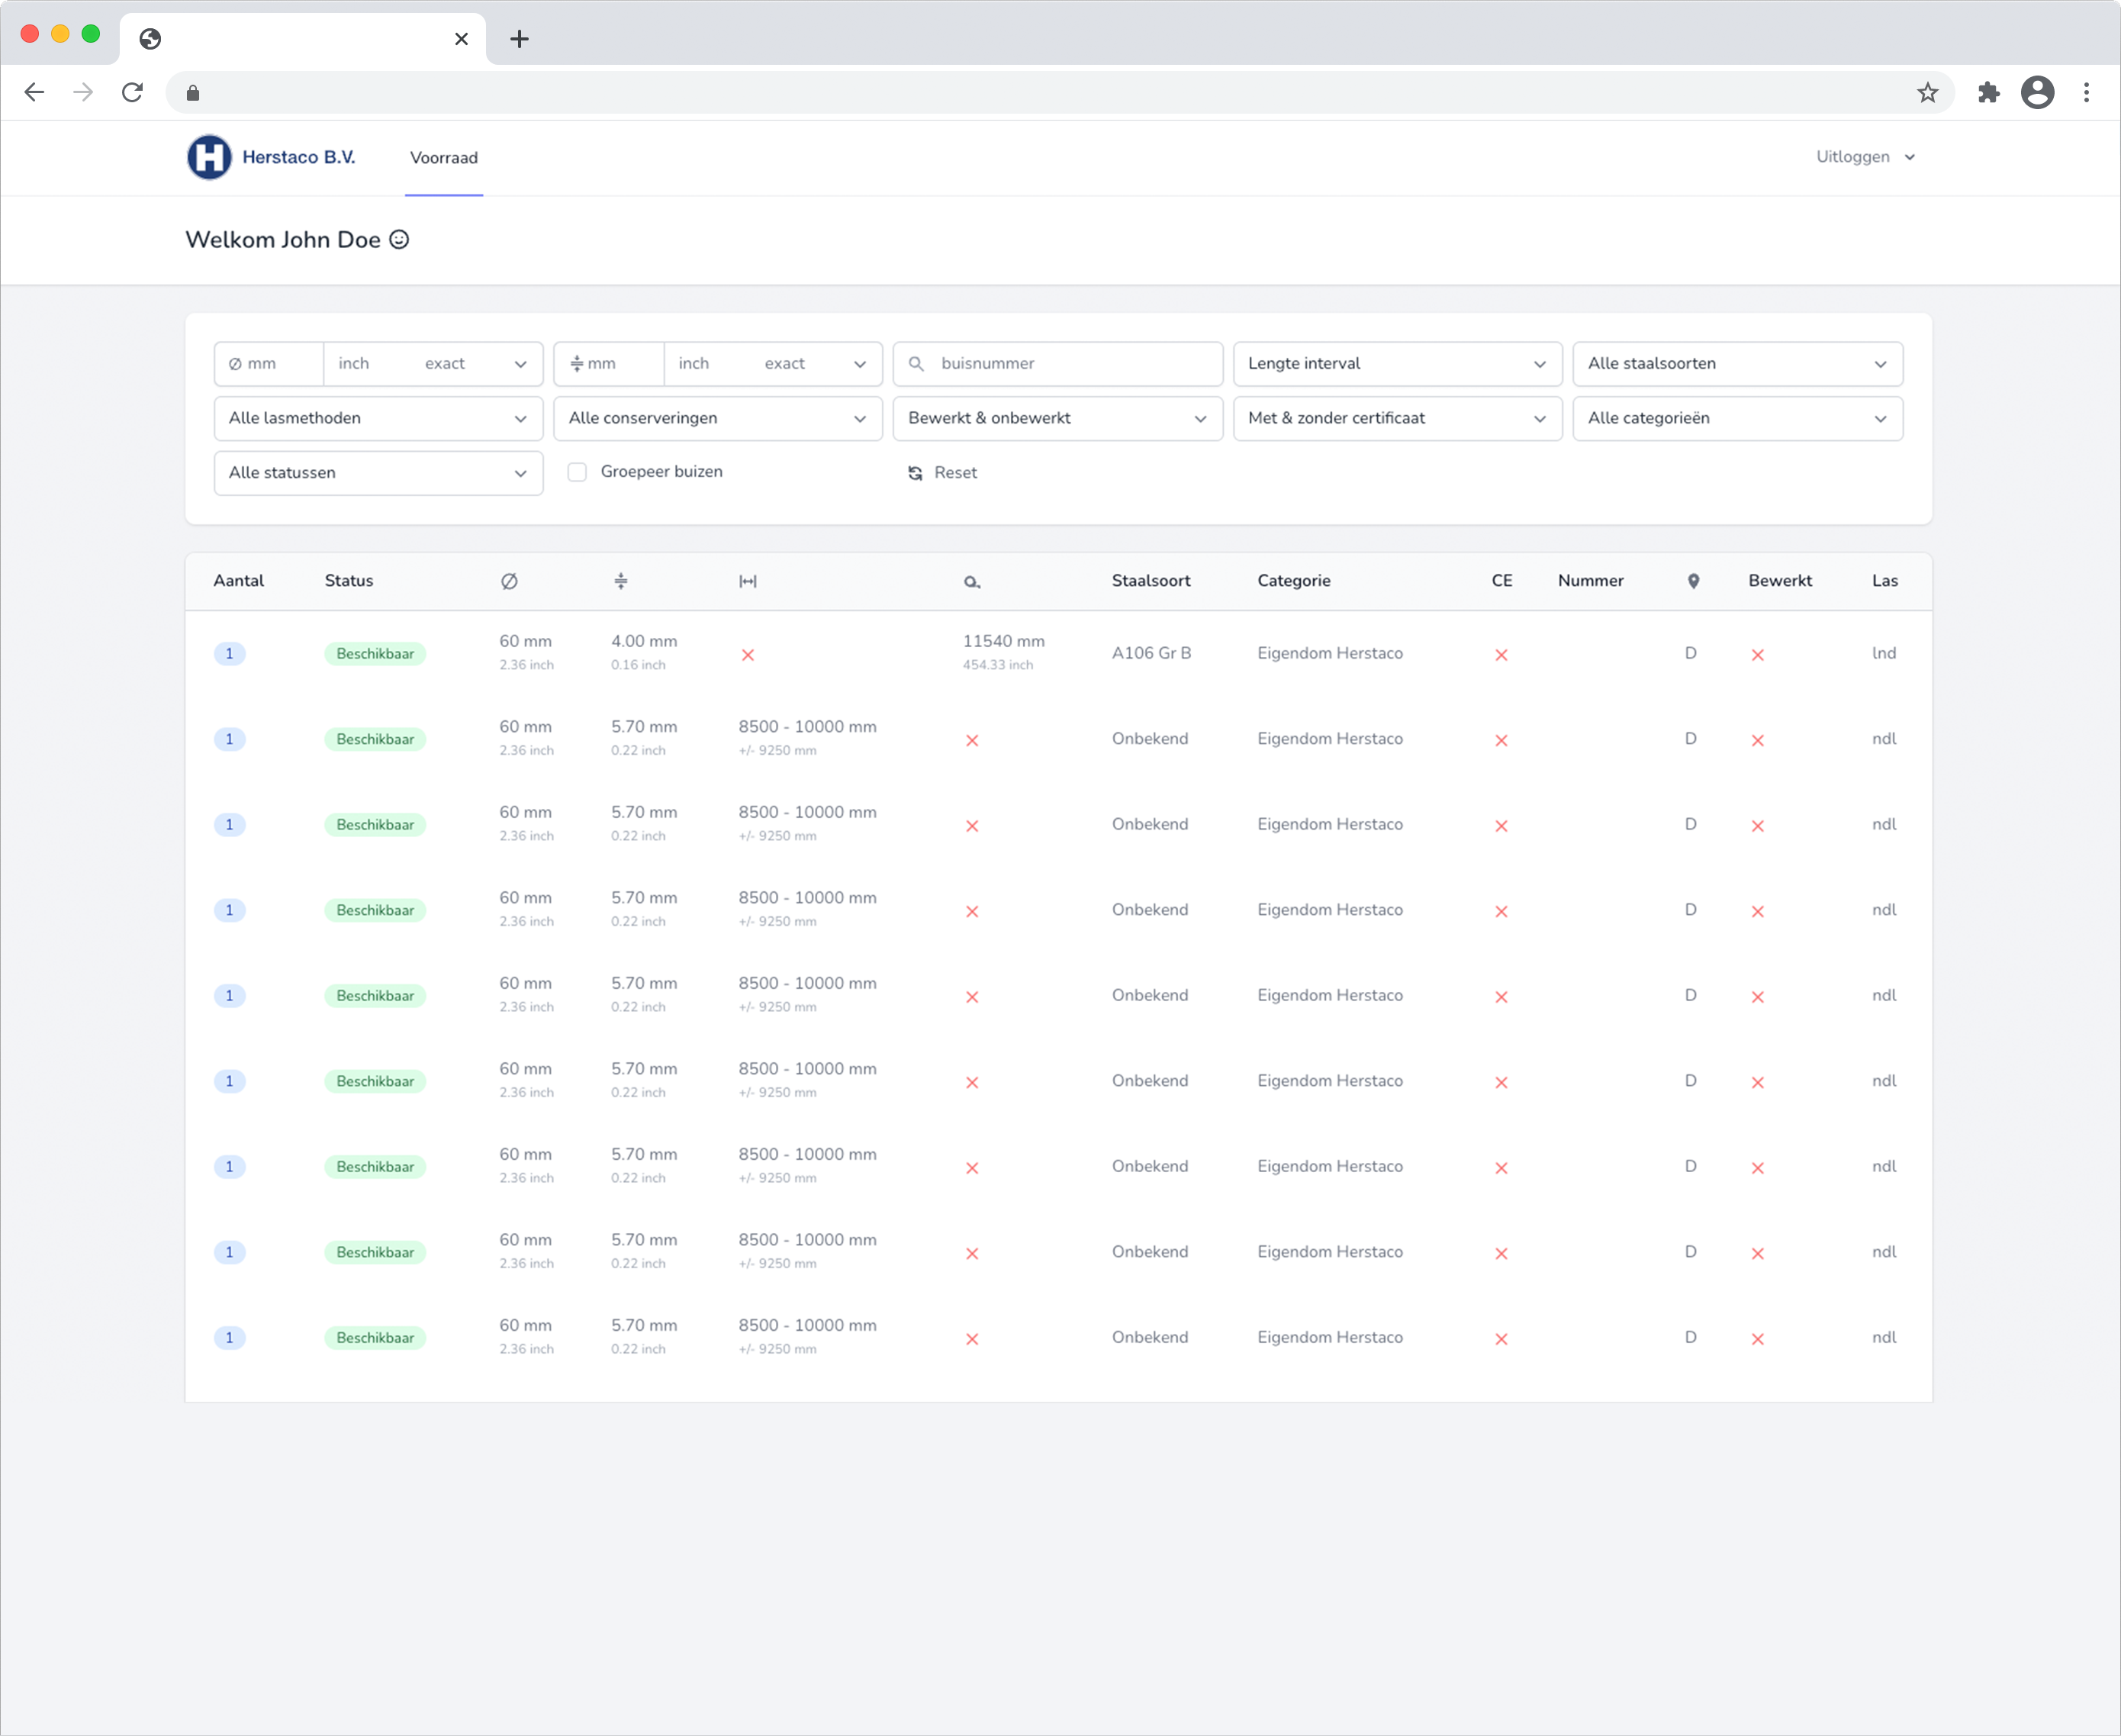Open the Uitloggen menu
Screen dimensions: 2121x1736
coord(1864,157)
